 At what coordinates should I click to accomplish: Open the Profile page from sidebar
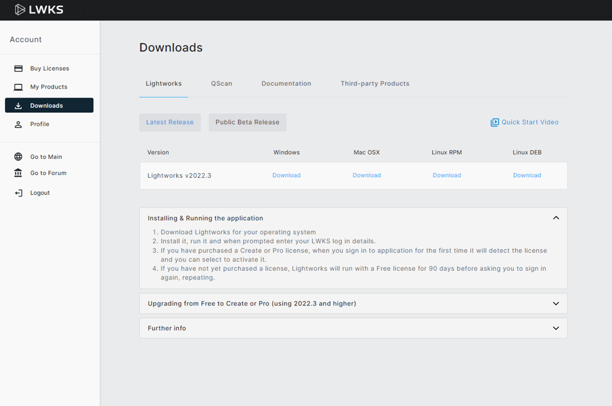(x=49, y=124)
